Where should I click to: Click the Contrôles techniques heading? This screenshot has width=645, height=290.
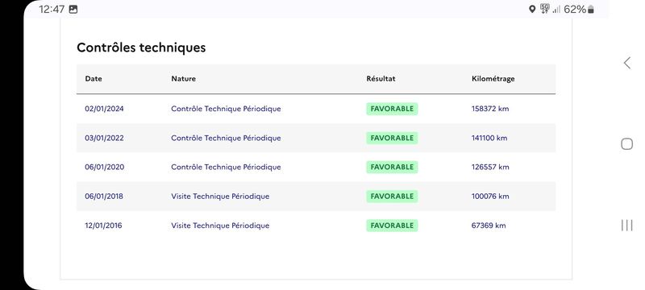[141, 48]
